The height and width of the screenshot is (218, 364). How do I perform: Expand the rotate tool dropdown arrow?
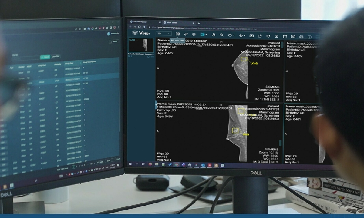tap(234, 35)
